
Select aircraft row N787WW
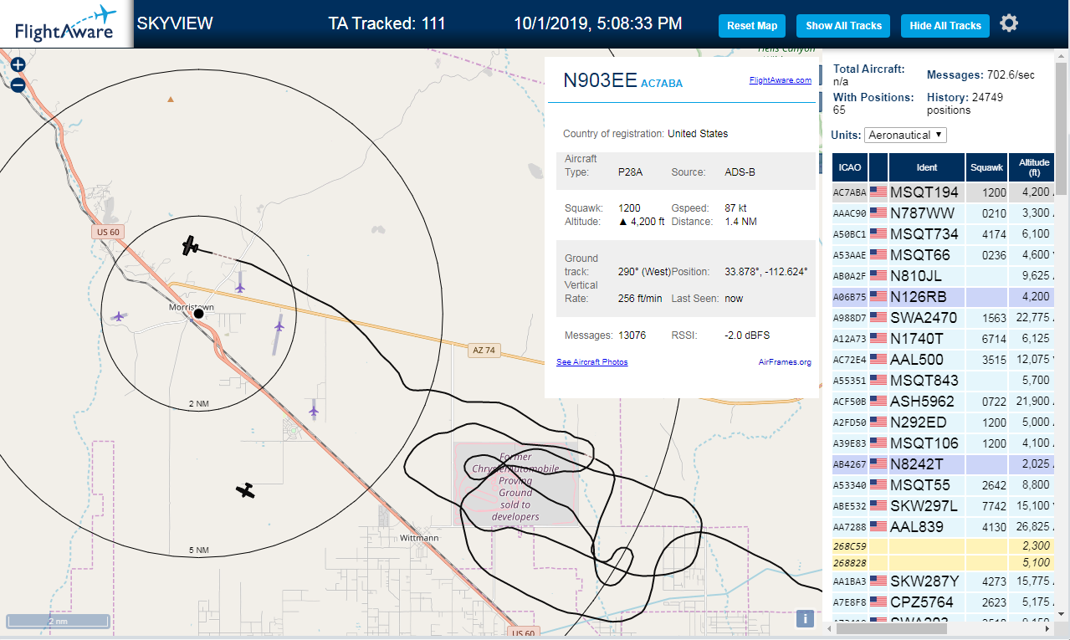click(x=944, y=212)
